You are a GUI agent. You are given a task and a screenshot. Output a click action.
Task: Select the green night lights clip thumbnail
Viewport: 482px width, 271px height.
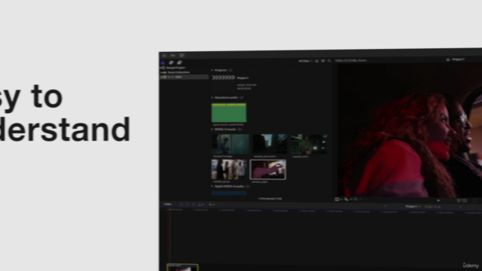309,144
